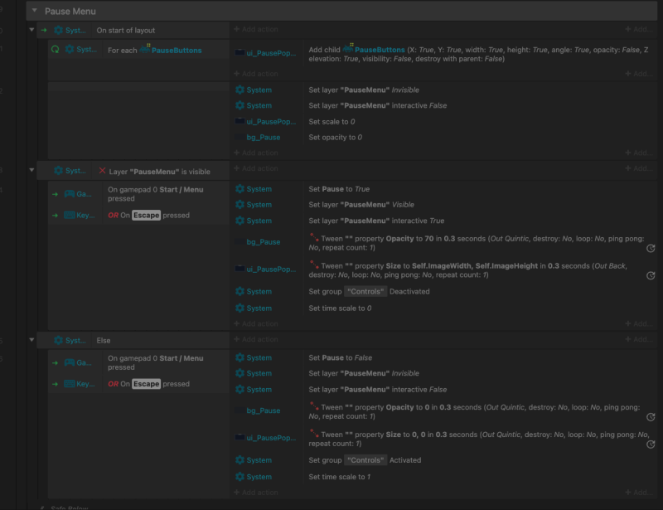Click the circular arrow icon on Size to Self.ImageWidth tween
Image resolution: width=663 pixels, height=510 pixels.
click(x=651, y=275)
